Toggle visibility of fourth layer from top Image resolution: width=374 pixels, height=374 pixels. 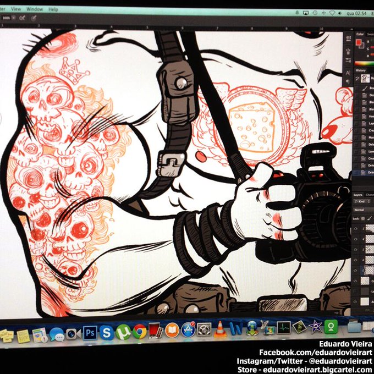coord(356,260)
